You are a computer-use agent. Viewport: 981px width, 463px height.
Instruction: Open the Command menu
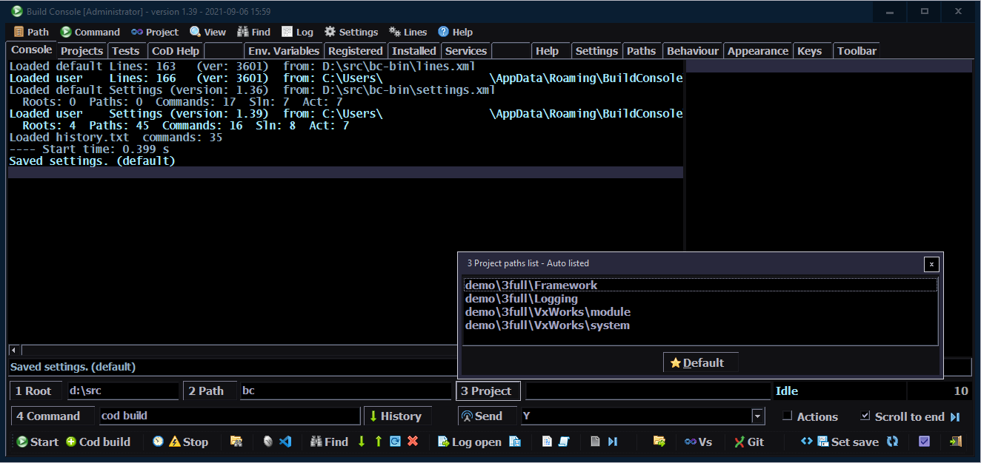(90, 32)
